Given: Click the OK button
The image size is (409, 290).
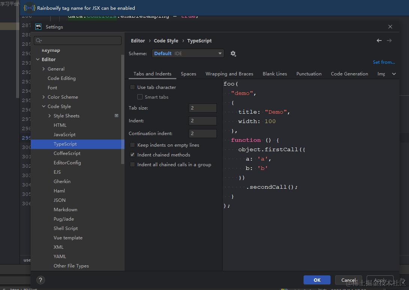Looking at the screenshot, I should coord(317,280).
